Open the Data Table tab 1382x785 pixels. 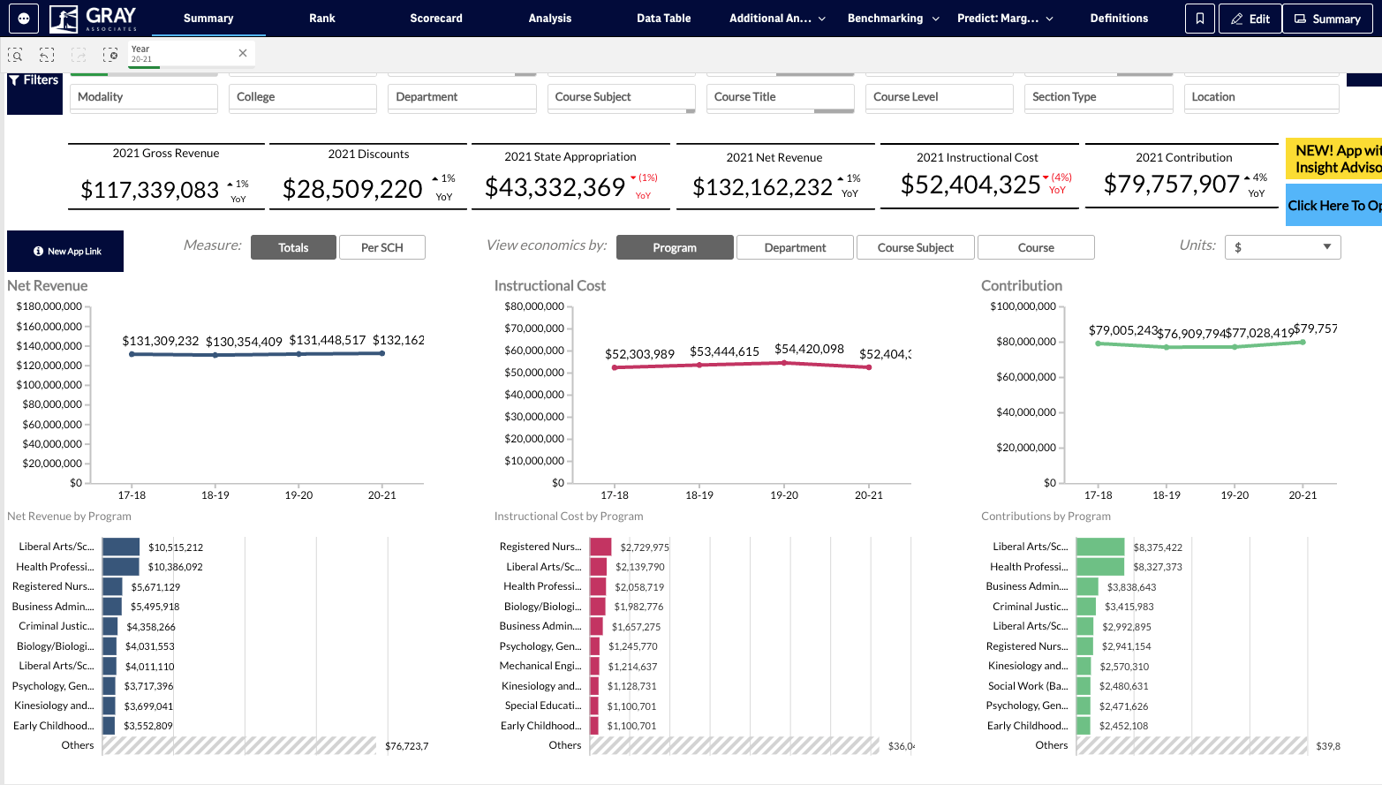coord(664,18)
